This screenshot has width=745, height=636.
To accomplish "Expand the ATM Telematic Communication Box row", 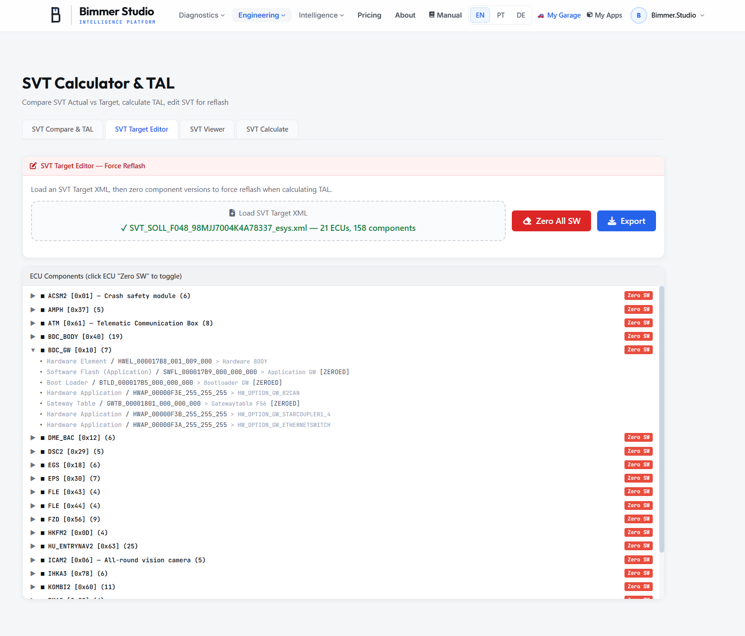I will pyautogui.click(x=33, y=323).
